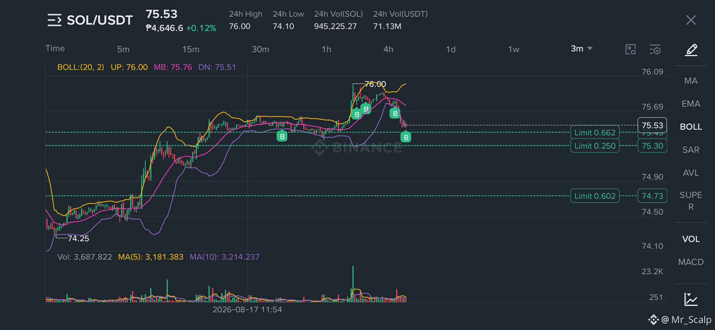Image resolution: width=715 pixels, height=330 pixels.
Task: Open the pair list menu icon
Action: click(x=55, y=20)
